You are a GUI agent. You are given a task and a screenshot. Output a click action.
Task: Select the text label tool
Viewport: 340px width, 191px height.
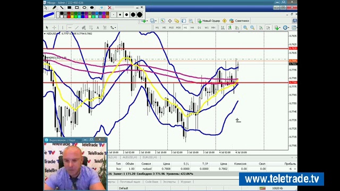105,28
